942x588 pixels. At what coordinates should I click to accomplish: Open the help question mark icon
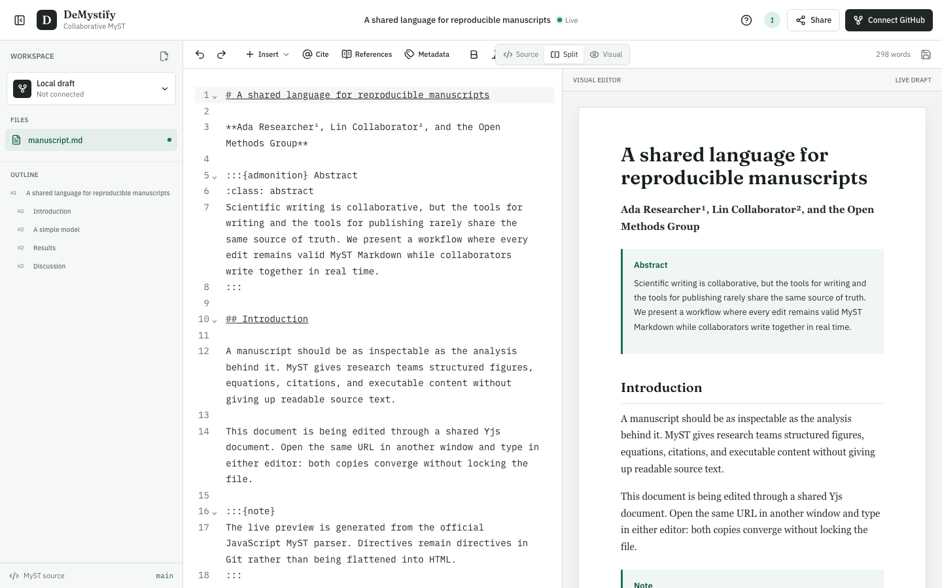(746, 20)
